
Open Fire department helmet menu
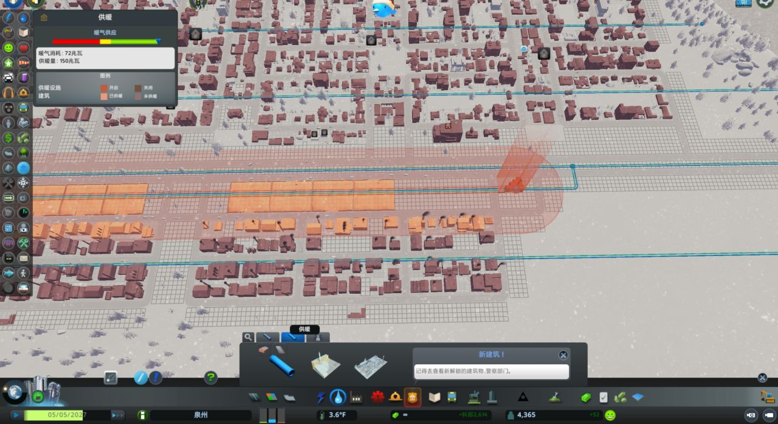(x=395, y=397)
